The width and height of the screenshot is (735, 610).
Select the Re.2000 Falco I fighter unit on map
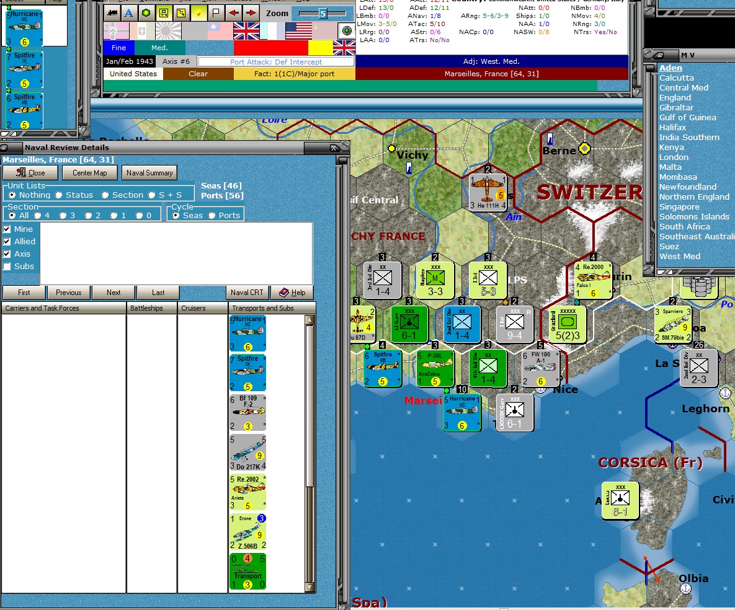594,280
